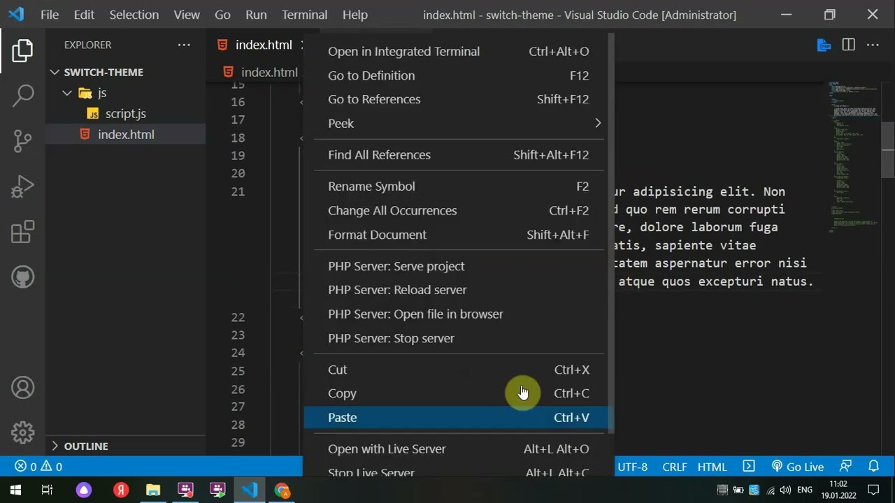Image resolution: width=895 pixels, height=503 pixels.
Task: Expand the Peek submenu arrow
Action: (598, 123)
